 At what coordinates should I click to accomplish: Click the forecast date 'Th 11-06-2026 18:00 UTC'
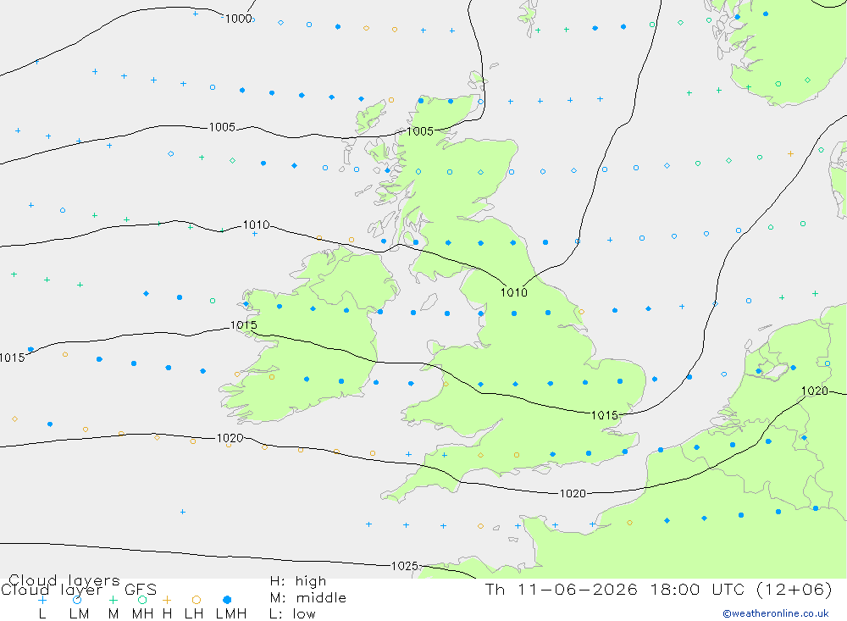tap(618, 589)
